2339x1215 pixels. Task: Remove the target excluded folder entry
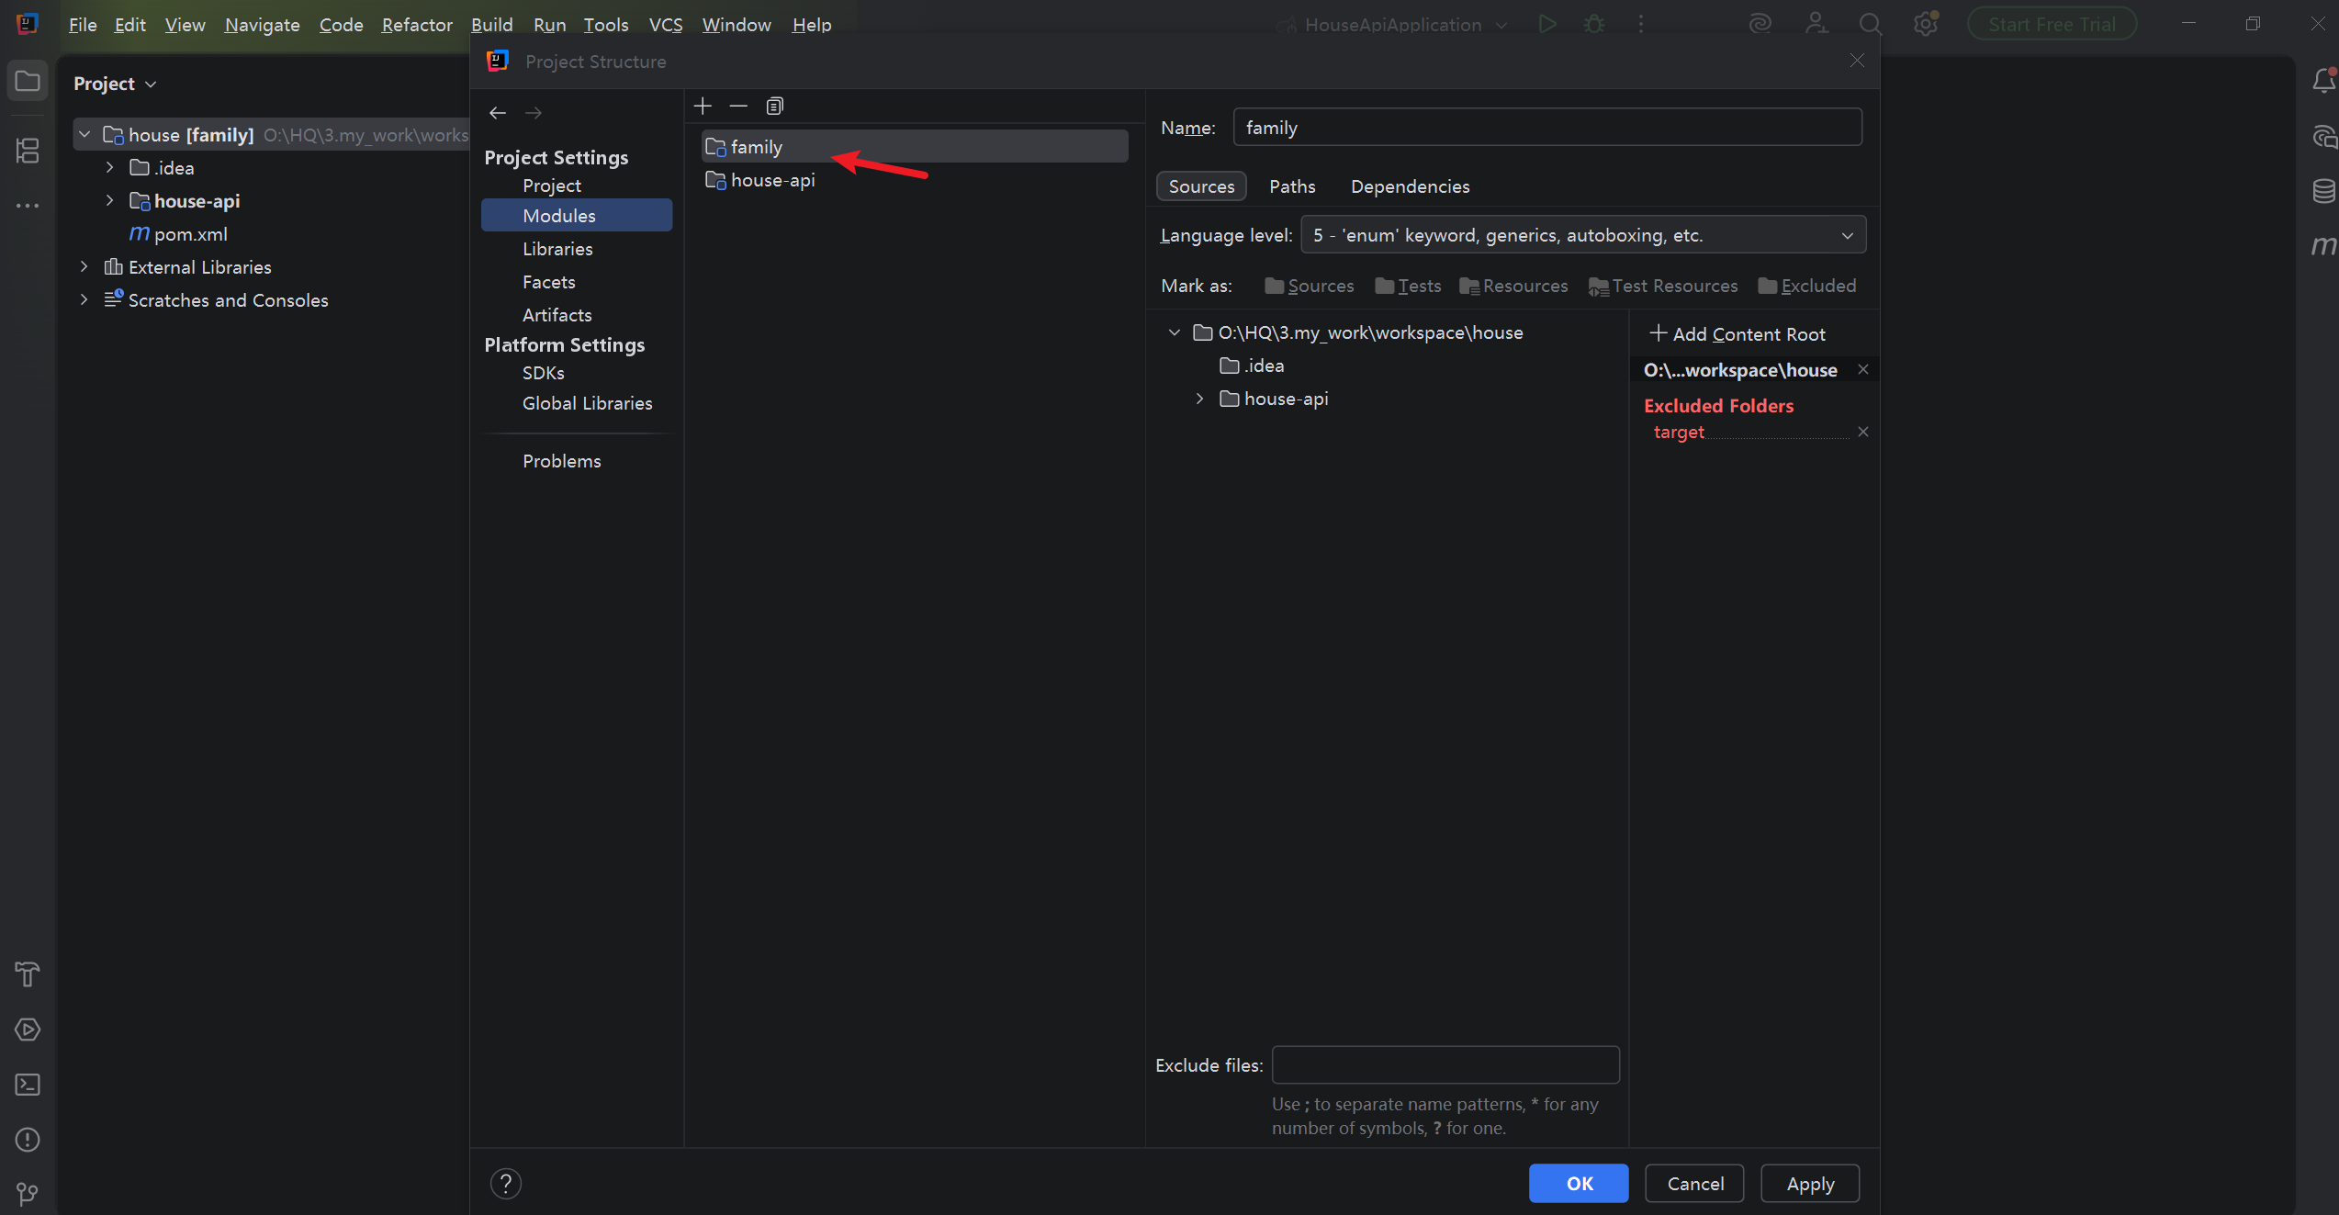[1862, 433]
